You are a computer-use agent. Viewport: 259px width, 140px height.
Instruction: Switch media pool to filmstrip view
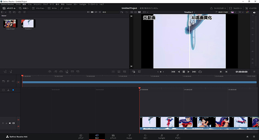point(96,12)
